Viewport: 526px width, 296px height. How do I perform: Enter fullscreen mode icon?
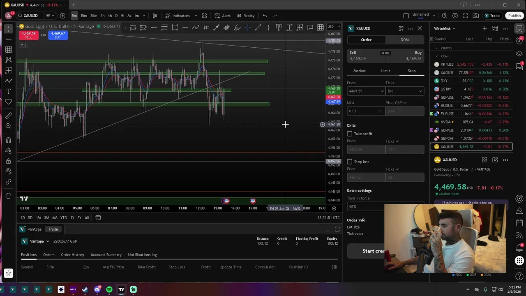(465, 16)
